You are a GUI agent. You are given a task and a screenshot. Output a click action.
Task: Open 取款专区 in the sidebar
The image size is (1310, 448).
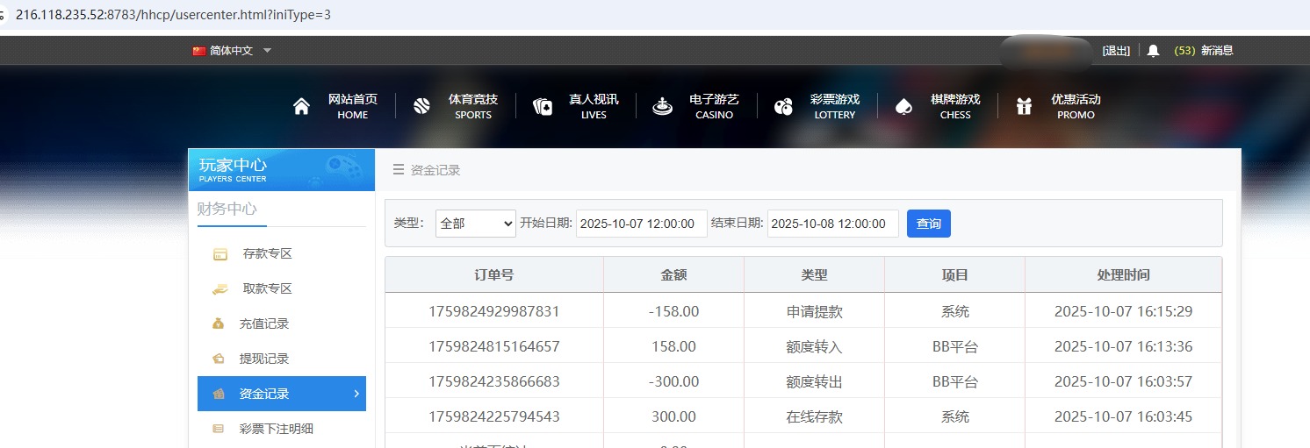267,288
